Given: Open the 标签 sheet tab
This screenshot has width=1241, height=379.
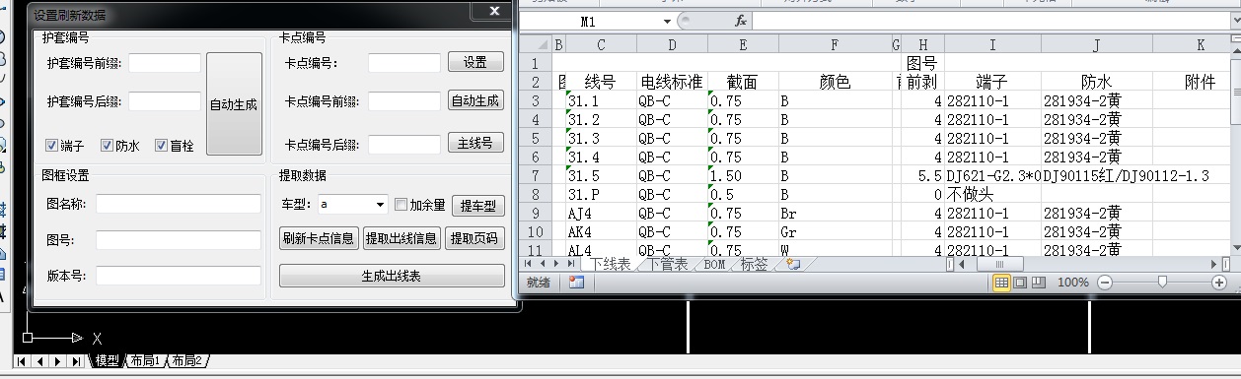Looking at the screenshot, I should [755, 264].
